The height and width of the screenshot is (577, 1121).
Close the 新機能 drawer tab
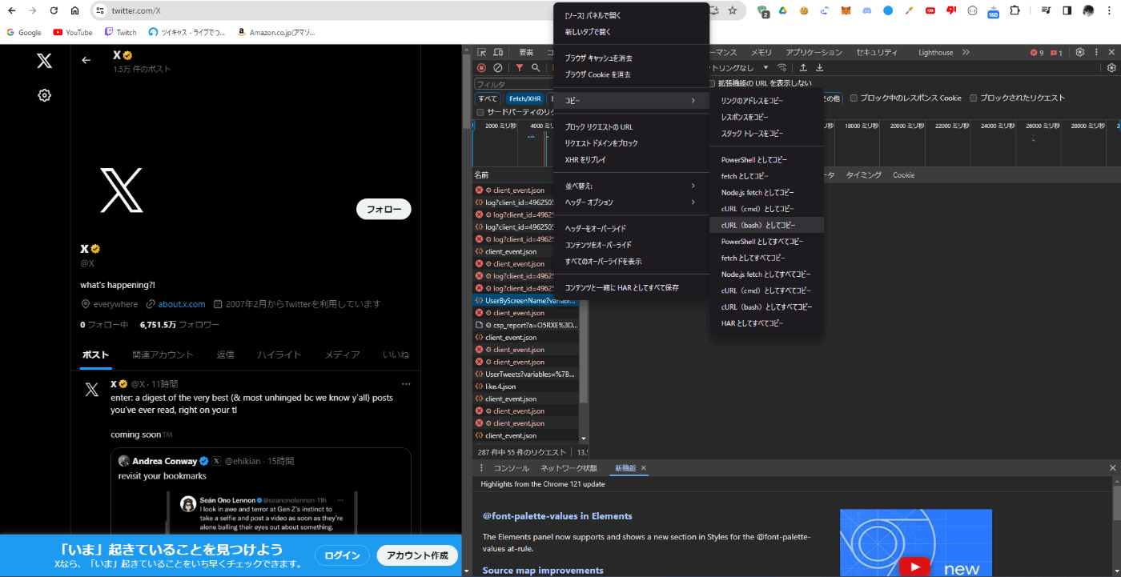[643, 468]
